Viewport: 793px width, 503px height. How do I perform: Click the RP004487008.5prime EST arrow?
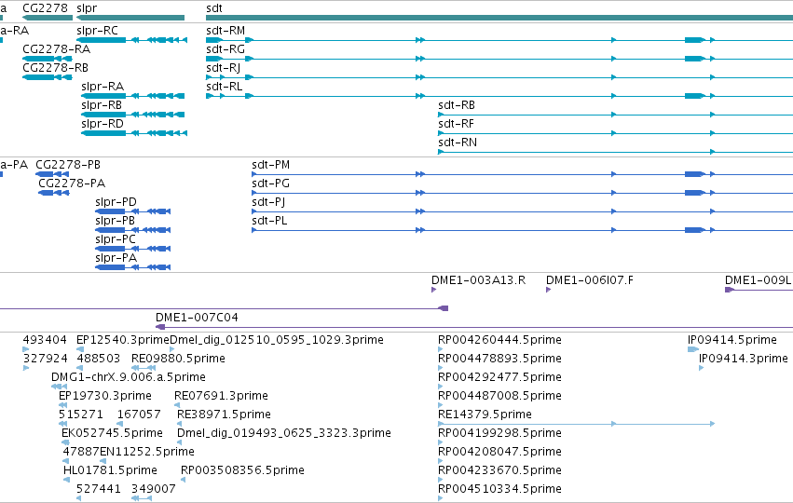click(x=440, y=406)
